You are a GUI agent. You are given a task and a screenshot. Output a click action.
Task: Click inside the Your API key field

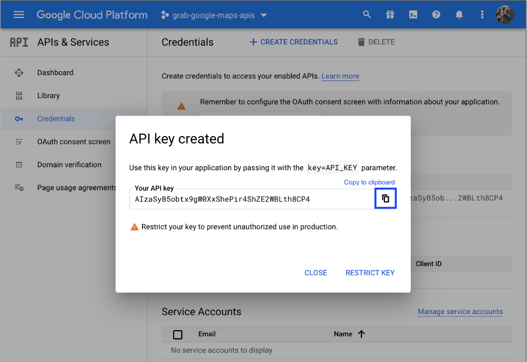pyautogui.click(x=252, y=199)
